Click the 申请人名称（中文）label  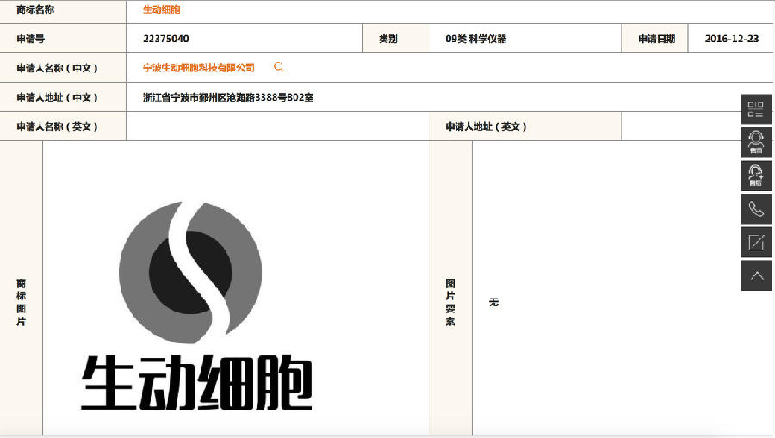tap(58, 68)
